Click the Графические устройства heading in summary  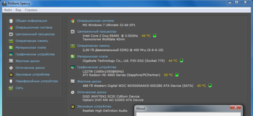[x=97, y=67]
